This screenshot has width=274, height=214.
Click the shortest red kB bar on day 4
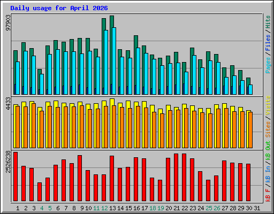pyautogui.click(x=40, y=192)
